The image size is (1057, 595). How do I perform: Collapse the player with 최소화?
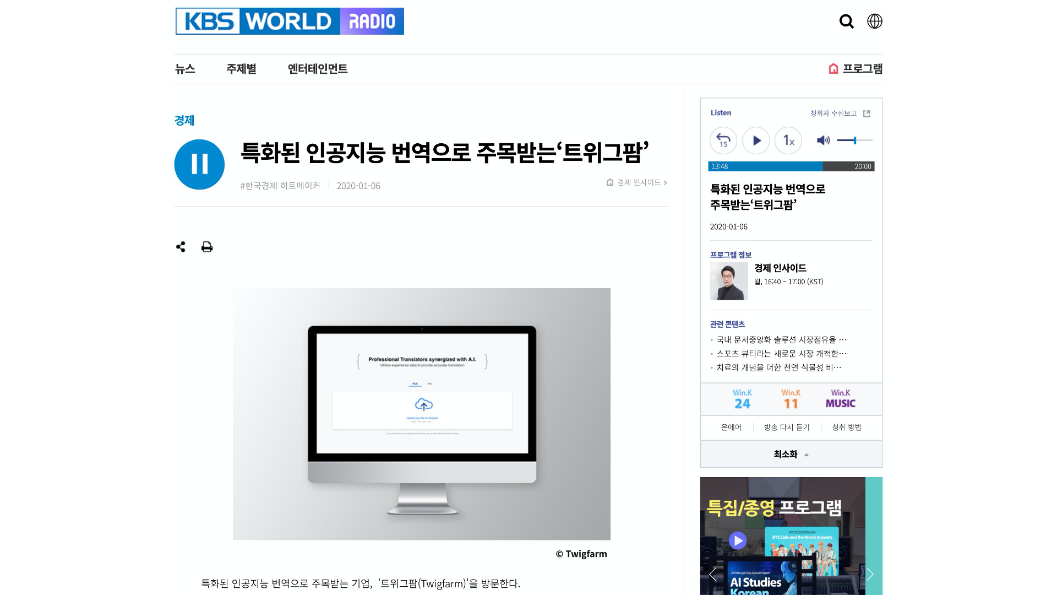pyautogui.click(x=791, y=454)
